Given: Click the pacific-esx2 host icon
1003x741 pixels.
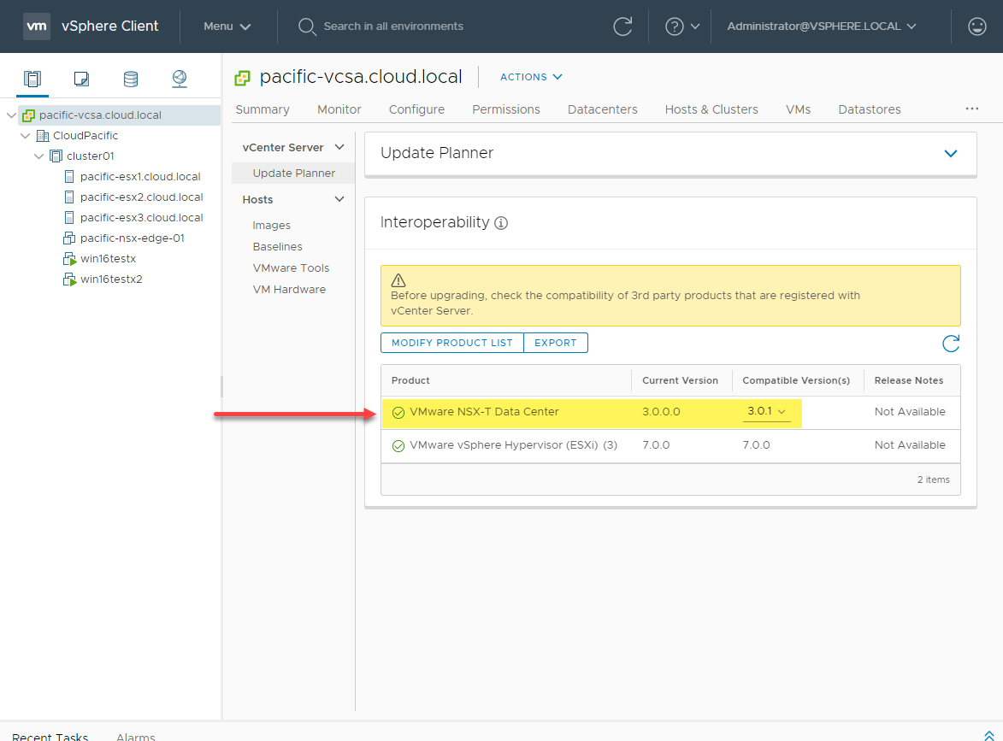Looking at the screenshot, I should [69, 197].
